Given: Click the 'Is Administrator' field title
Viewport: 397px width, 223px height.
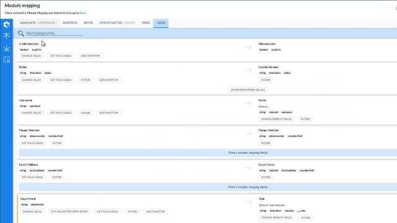Looking at the screenshot, I should 29,44.
